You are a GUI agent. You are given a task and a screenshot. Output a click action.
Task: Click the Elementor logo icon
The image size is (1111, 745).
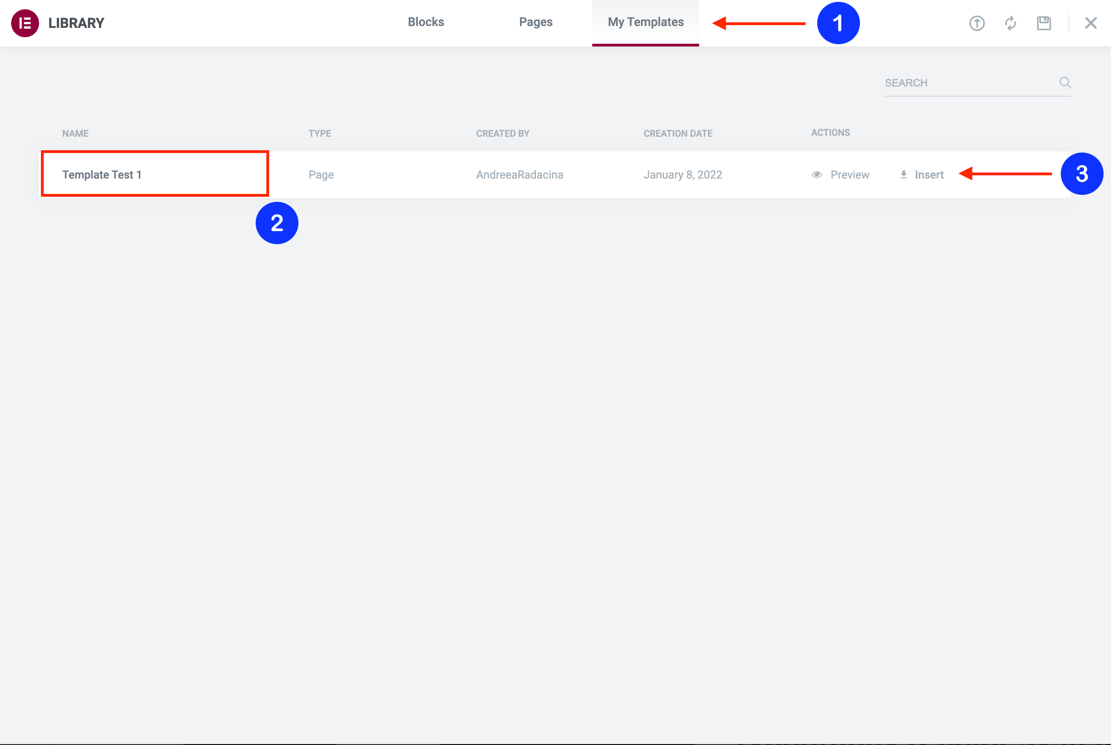tap(25, 23)
